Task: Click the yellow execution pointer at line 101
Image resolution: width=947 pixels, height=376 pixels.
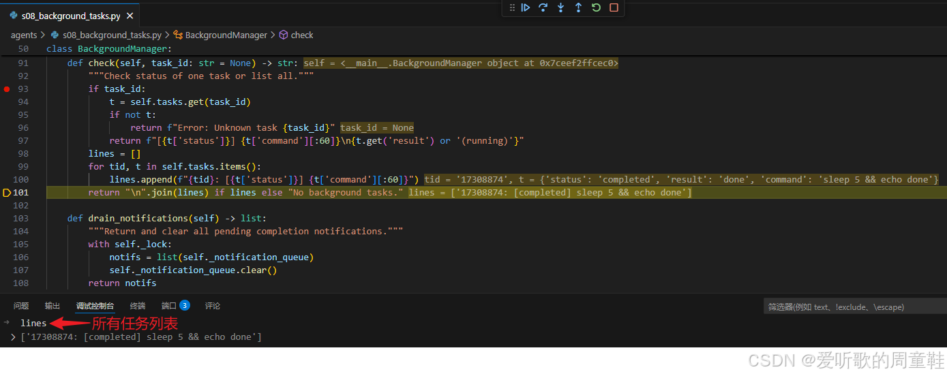Action: 7,193
